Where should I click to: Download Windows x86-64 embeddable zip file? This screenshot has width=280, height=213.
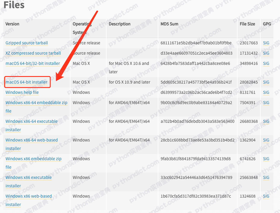click(x=36, y=103)
